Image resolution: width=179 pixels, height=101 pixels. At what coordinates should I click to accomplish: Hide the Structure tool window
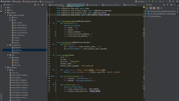pos(175,5)
